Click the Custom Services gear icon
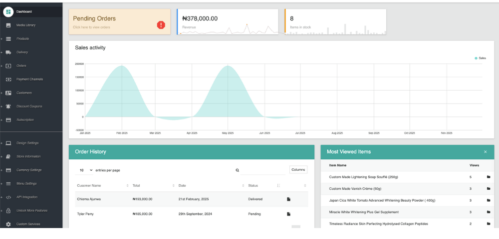Viewport: 499px width, 239px height. (8, 224)
